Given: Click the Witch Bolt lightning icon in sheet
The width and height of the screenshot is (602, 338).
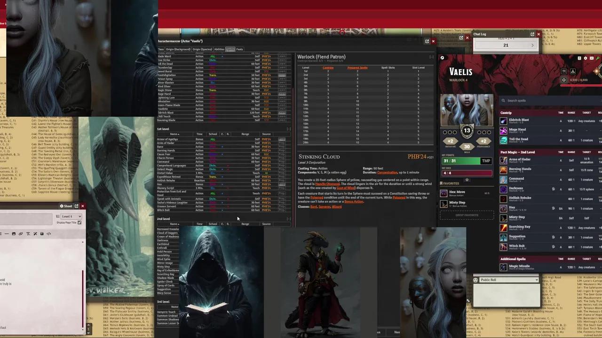Looking at the screenshot, I should pyautogui.click(x=504, y=247).
